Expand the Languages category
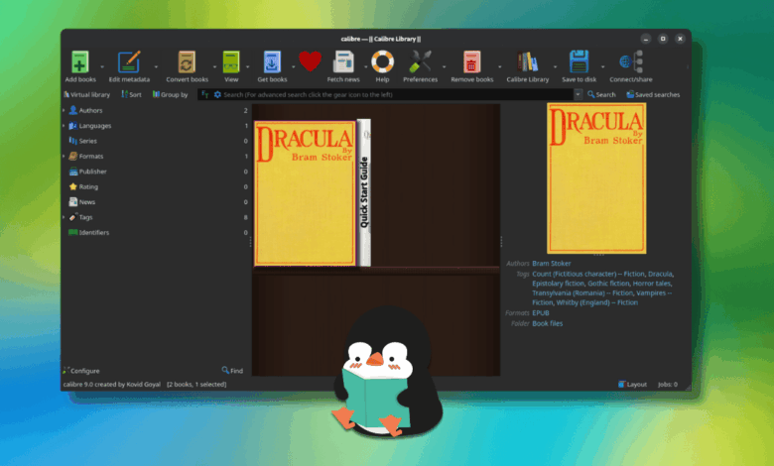 coord(64,126)
